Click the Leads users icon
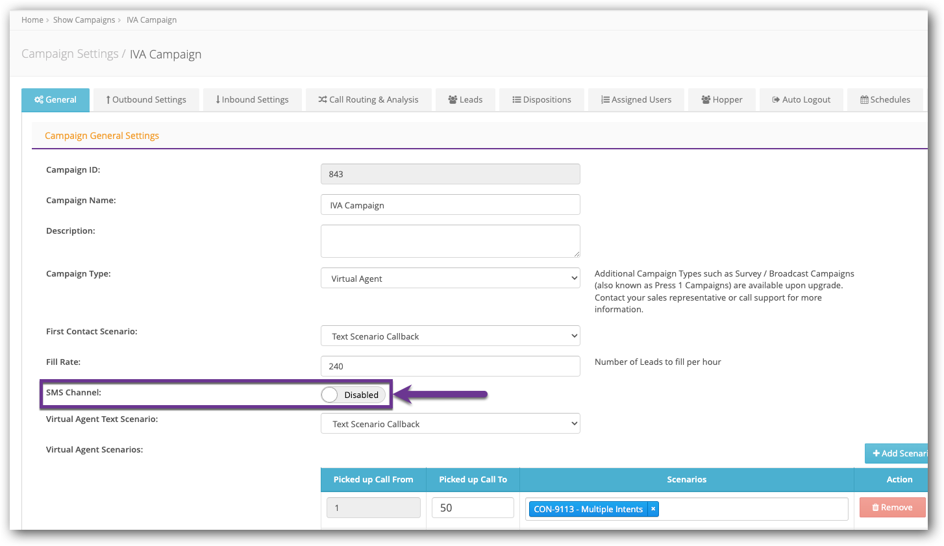944x546 pixels. 453,99
